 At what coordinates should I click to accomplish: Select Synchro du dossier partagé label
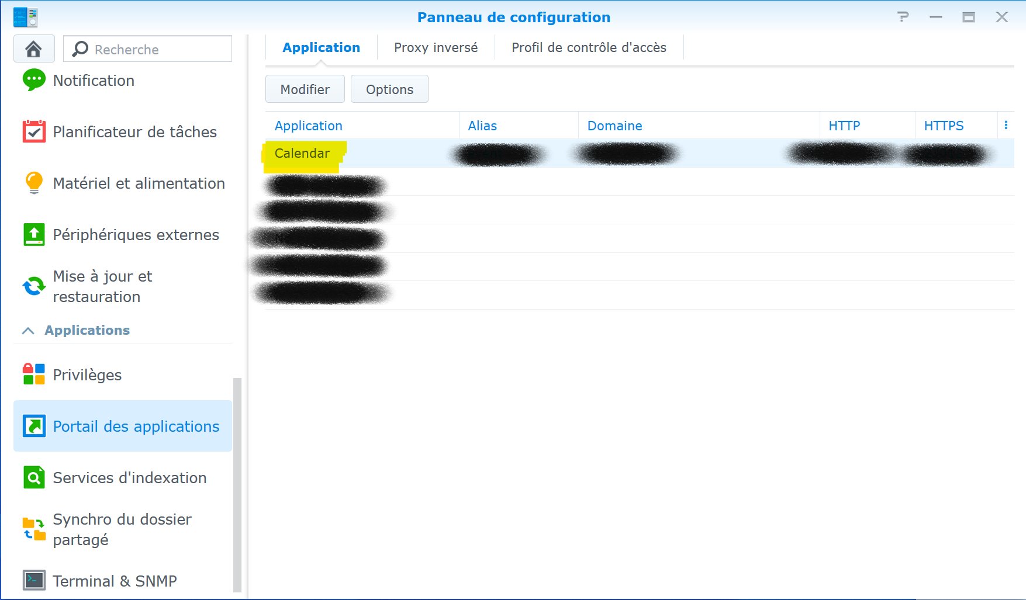click(x=122, y=529)
